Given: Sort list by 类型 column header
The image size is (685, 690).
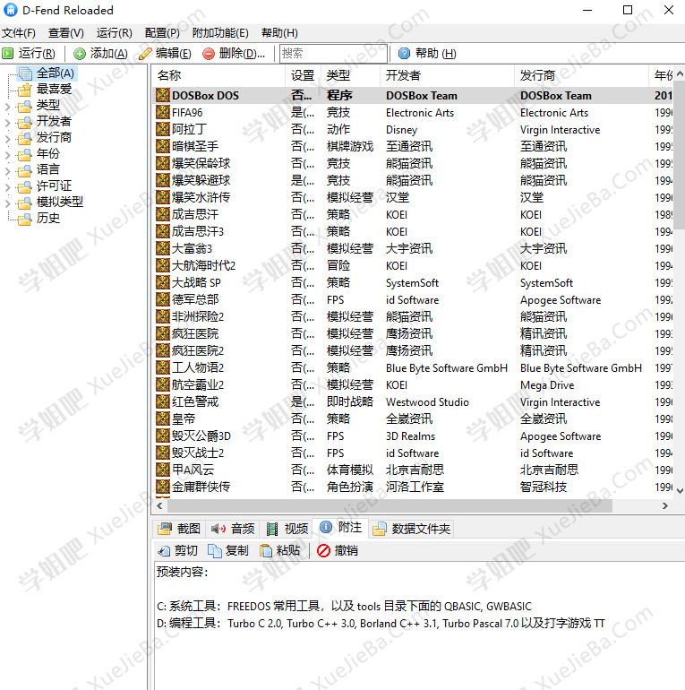Looking at the screenshot, I should [x=351, y=75].
